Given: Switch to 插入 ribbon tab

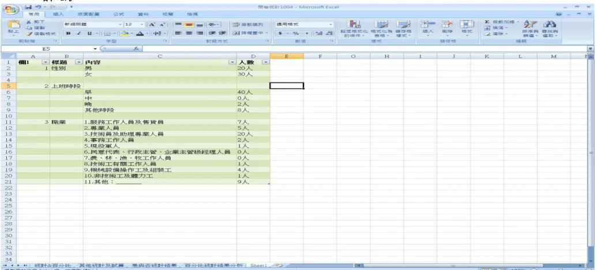Looking at the screenshot, I should pos(58,14).
